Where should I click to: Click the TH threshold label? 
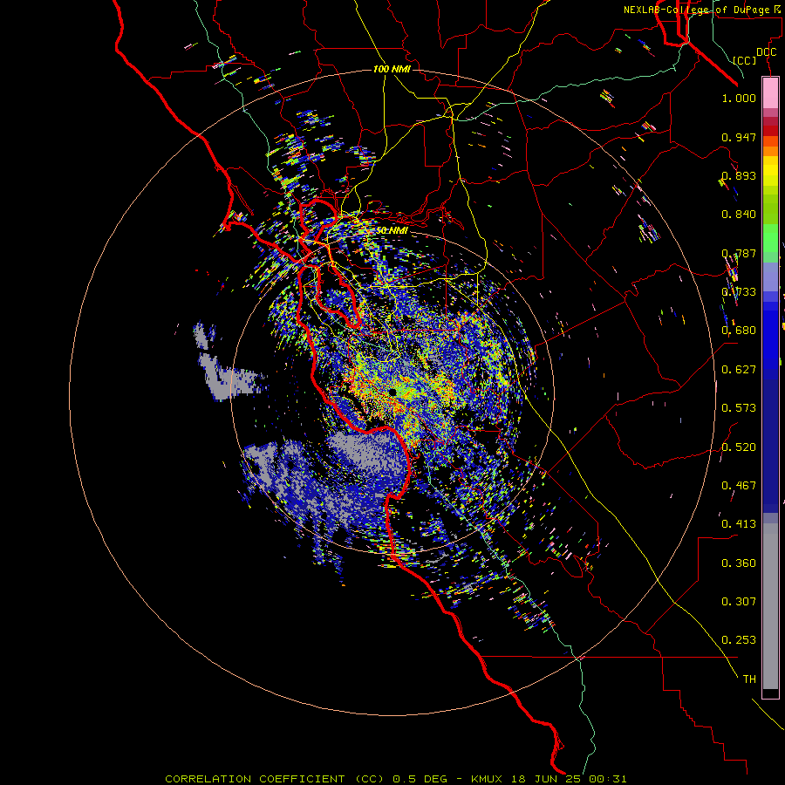click(x=749, y=679)
